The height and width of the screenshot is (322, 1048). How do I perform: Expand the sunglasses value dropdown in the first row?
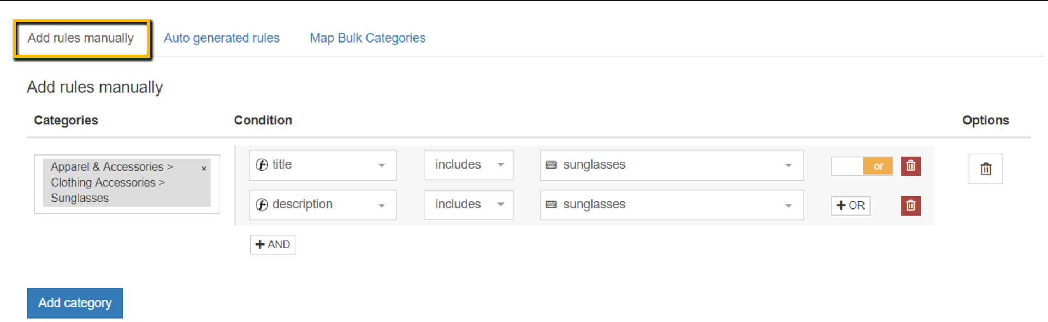[x=788, y=165]
